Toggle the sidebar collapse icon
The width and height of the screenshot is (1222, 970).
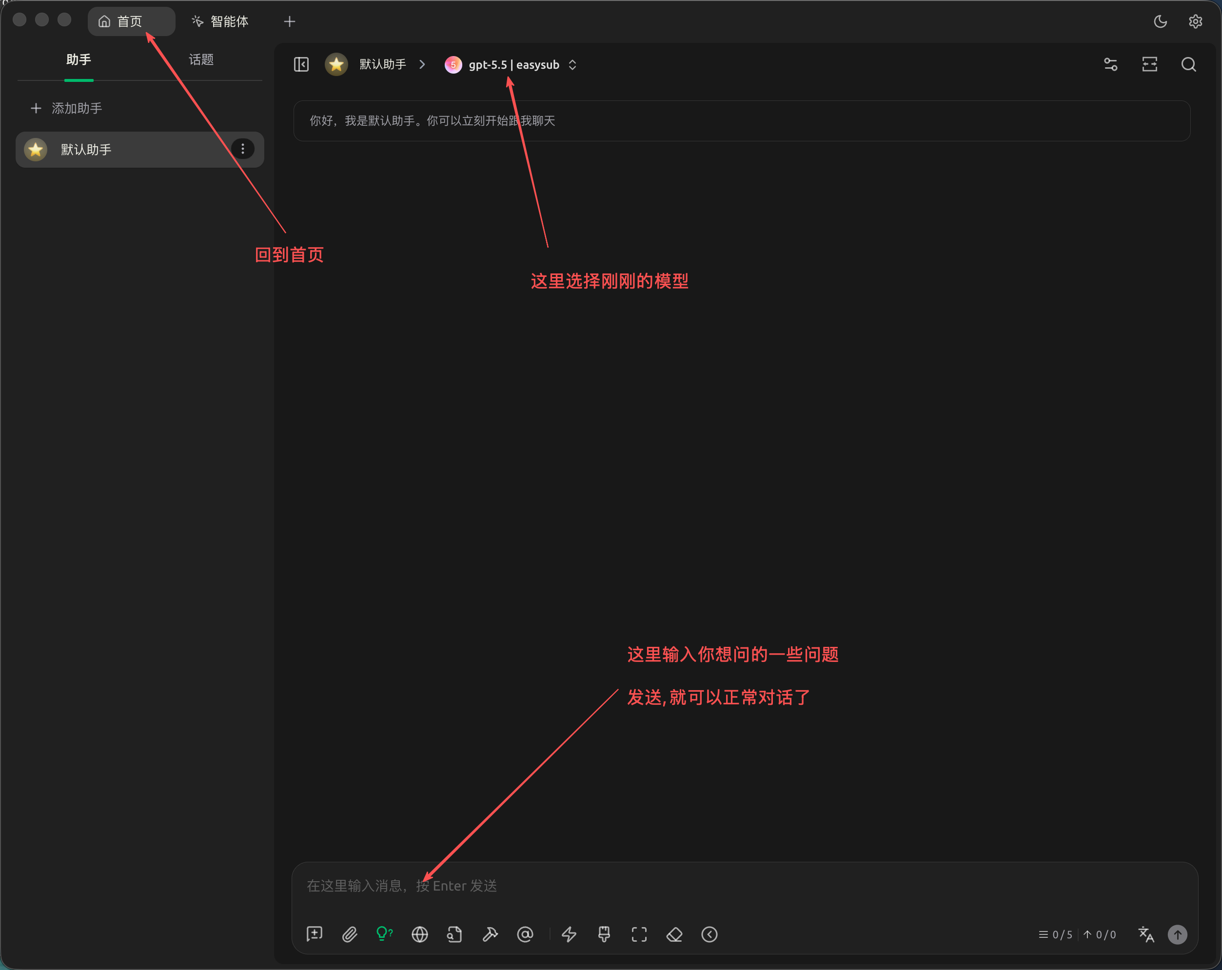pos(301,65)
